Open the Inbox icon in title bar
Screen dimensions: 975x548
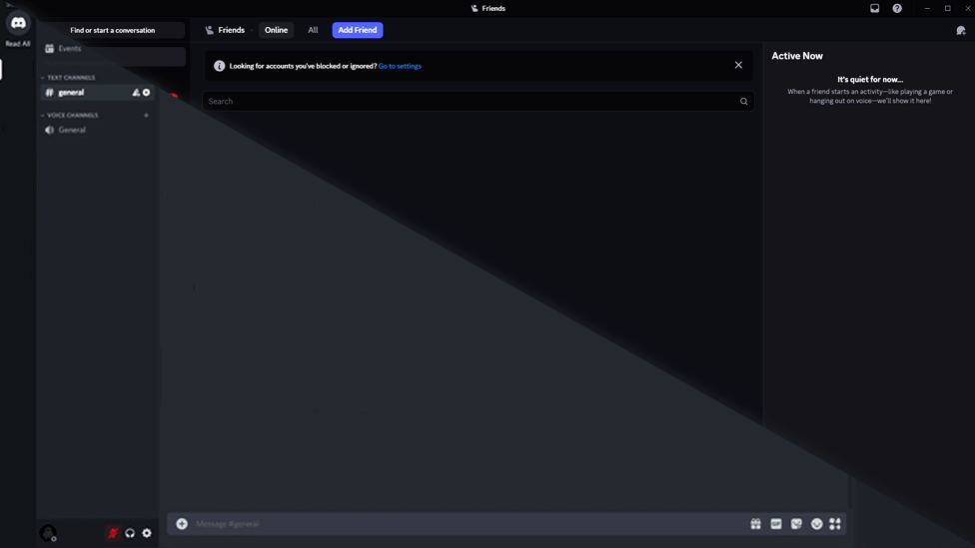coord(875,8)
